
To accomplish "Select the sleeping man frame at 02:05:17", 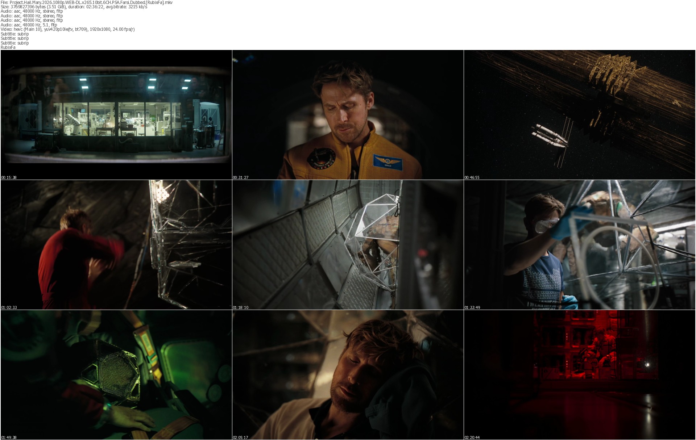I will 348,375.
